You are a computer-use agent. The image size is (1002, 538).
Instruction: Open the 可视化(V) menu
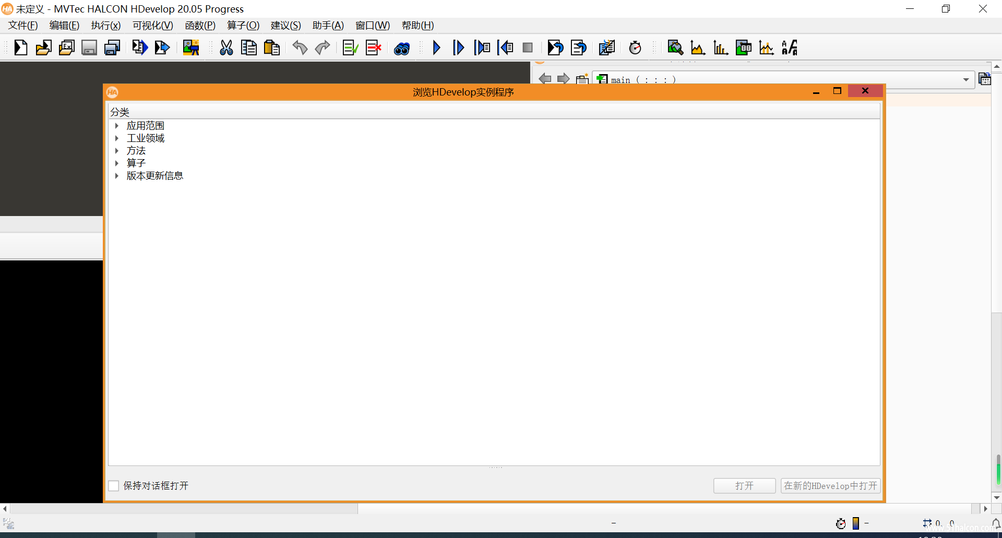pyautogui.click(x=152, y=26)
